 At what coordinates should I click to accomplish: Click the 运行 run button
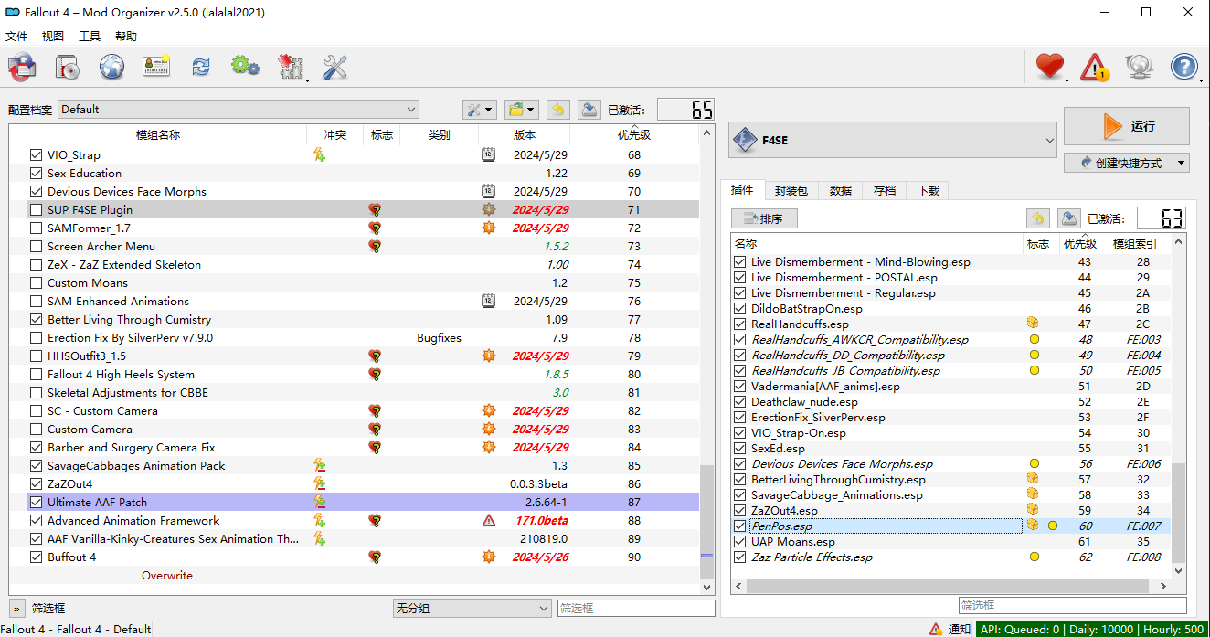coord(1127,126)
